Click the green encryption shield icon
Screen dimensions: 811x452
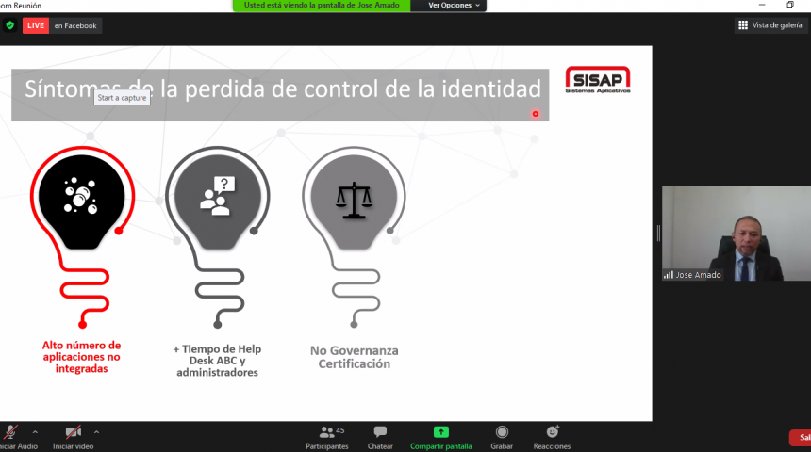click(x=9, y=25)
